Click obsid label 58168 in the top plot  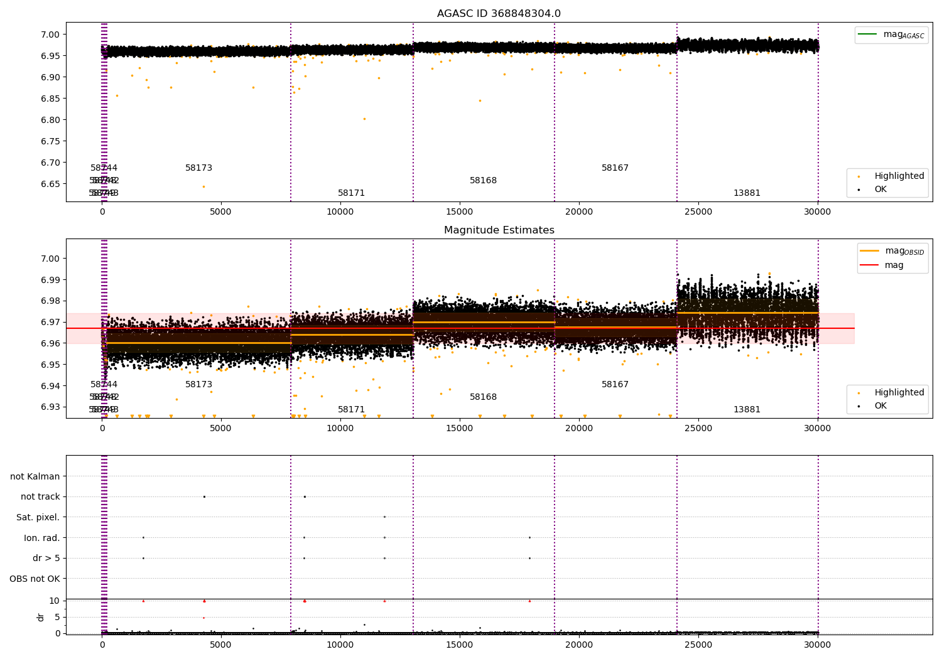(x=483, y=181)
